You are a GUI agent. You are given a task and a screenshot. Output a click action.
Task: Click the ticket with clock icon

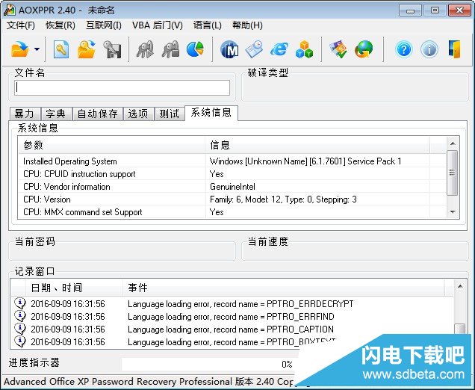(x=254, y=49)
